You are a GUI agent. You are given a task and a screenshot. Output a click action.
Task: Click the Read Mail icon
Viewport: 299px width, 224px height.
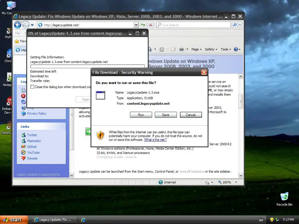173,49
